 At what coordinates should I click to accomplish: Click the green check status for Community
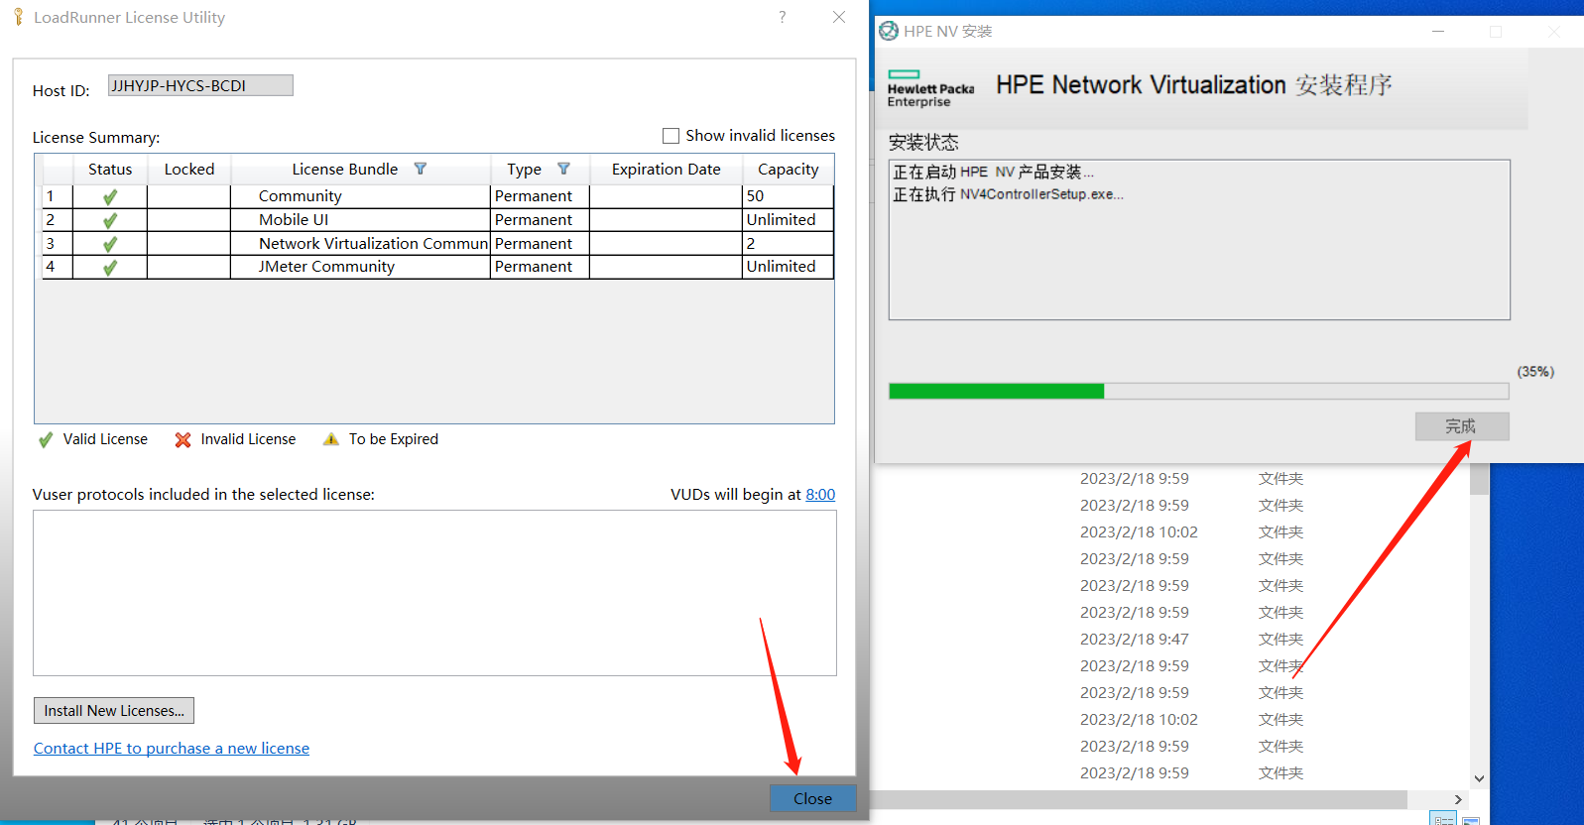(x=110, y=196)
